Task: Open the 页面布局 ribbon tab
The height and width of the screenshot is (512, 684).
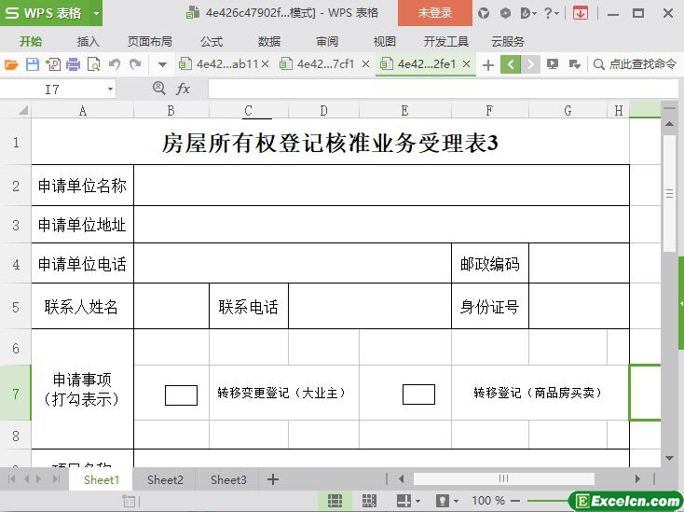Action: 150,41
